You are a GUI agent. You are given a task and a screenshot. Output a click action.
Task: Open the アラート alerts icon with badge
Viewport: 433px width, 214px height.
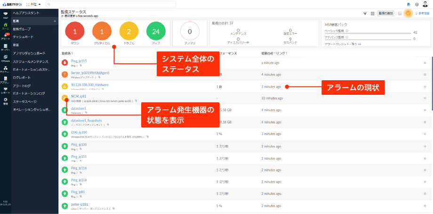(x=5, y=36)
